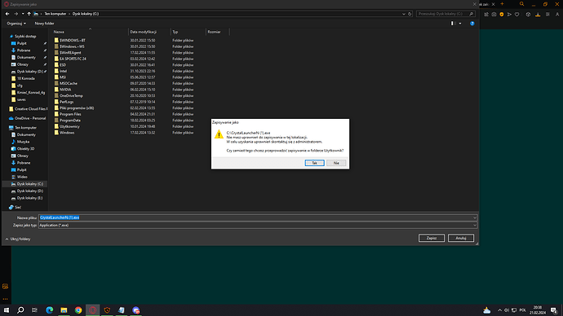563x316 pixels.
Task: Click Nie in the permission warning dialog
Action: tap(336, 163)
